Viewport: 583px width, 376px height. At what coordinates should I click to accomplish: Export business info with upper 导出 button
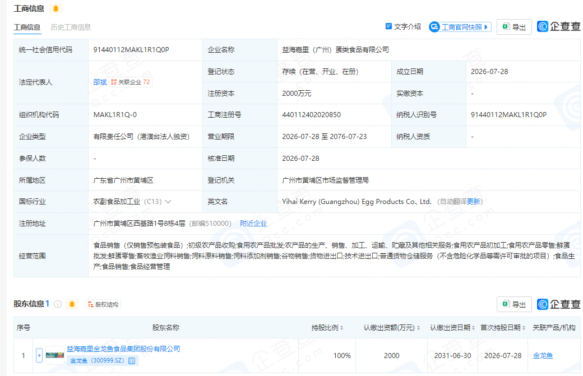(x=514, y=27)
